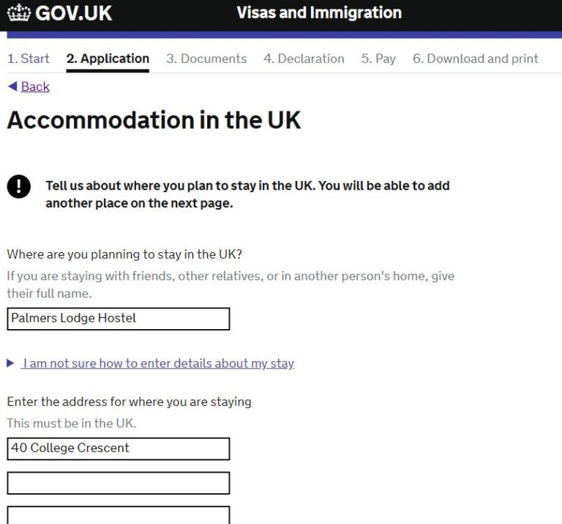Viewport: 562px width, 524px height.
Task: Click the Accommodation in the UK heading
Action: [154, 120]
